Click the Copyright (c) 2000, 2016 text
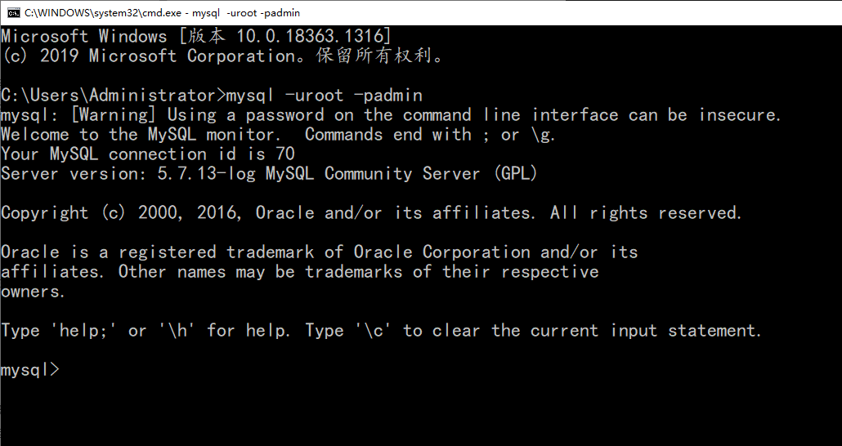Screen dimensions: 842x446 (x=122, y=213)
